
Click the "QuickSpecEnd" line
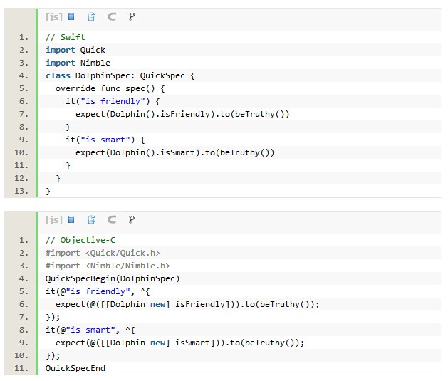(x=75, y=368)
